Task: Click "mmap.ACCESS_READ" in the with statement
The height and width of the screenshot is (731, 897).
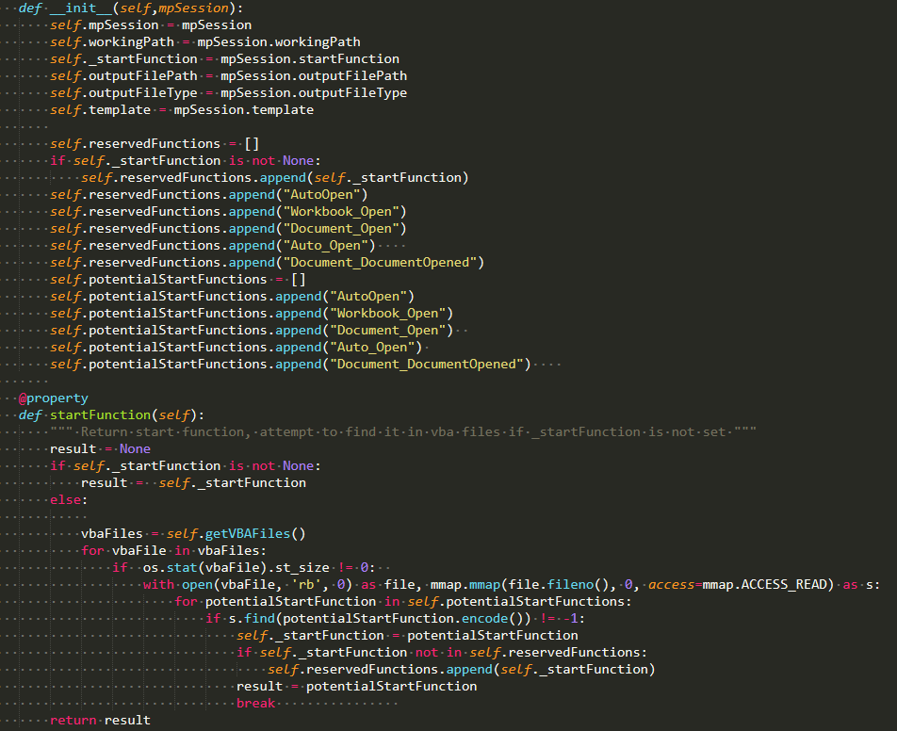Action: [x=765, y=585]
